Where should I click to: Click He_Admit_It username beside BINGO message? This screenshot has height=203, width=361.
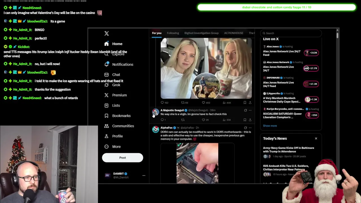23,30
